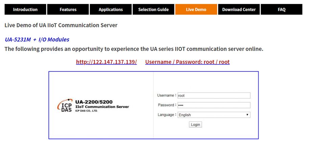The width and height of the screenshot is (310, 144).
Task: Click the ICP DAS logo
Action: coord(65,106)
